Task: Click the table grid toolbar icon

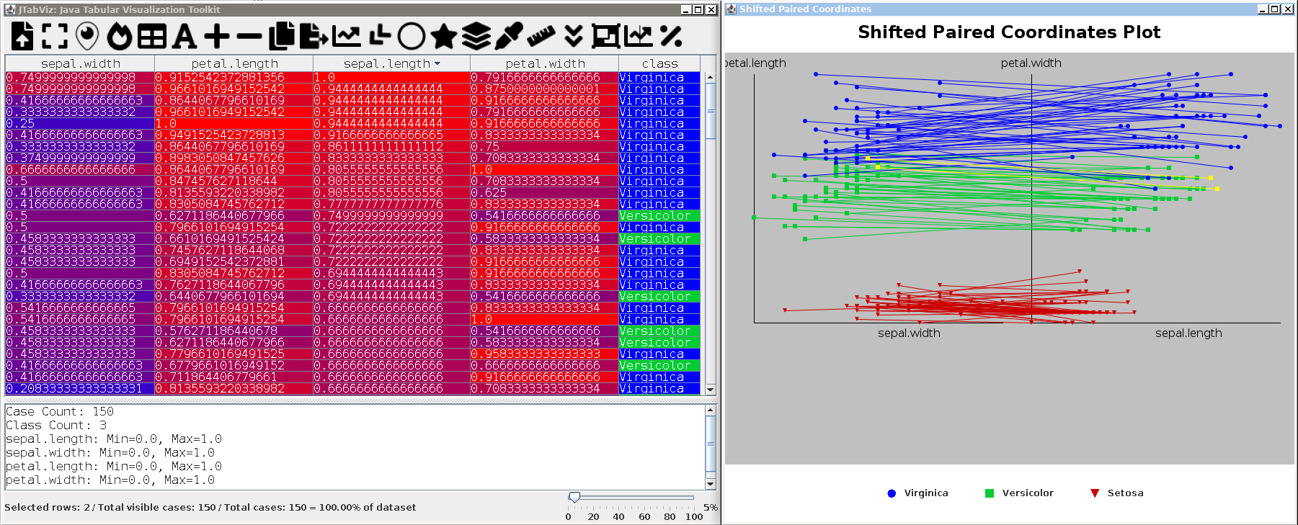Action: pos(152,36)
